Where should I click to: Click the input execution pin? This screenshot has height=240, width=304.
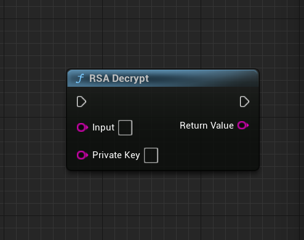(x=81, y=102)
